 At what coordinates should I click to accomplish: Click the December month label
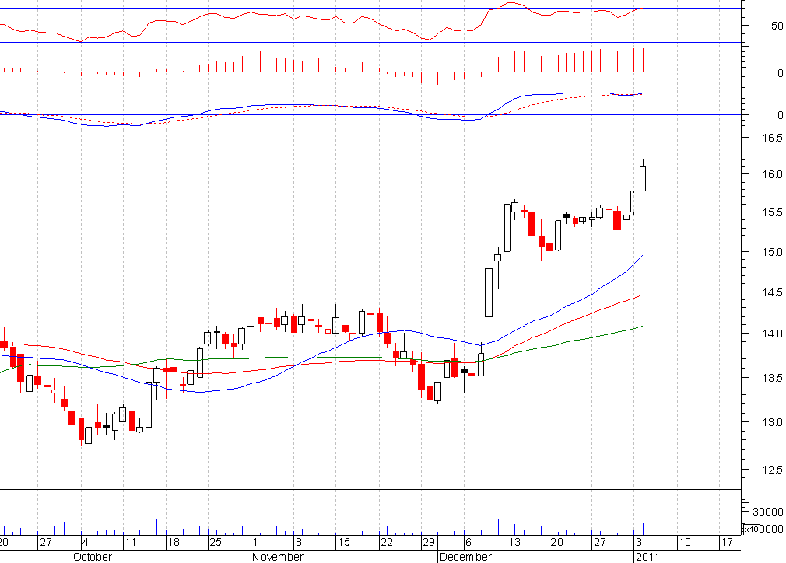(x=465, y=557)
